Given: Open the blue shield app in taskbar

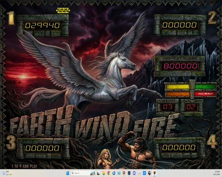Looking at the screenshot, I should (114, 173).
